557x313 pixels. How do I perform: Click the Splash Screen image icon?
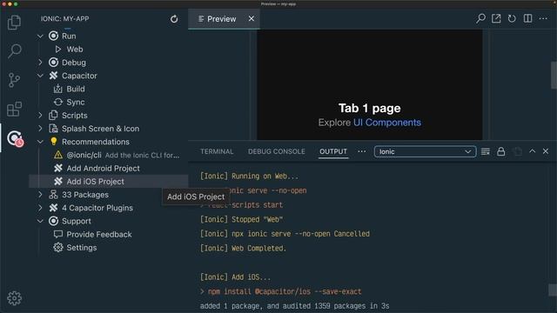54,129
